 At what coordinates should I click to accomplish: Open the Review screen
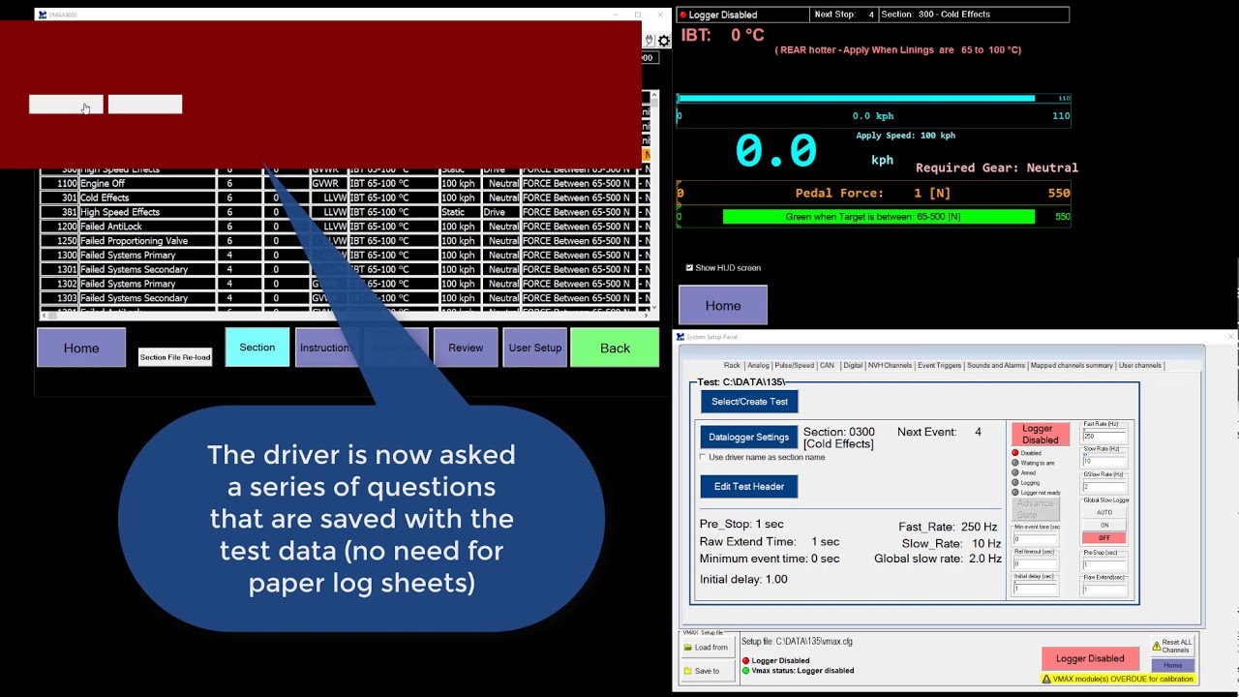click(x=466, y=348)
